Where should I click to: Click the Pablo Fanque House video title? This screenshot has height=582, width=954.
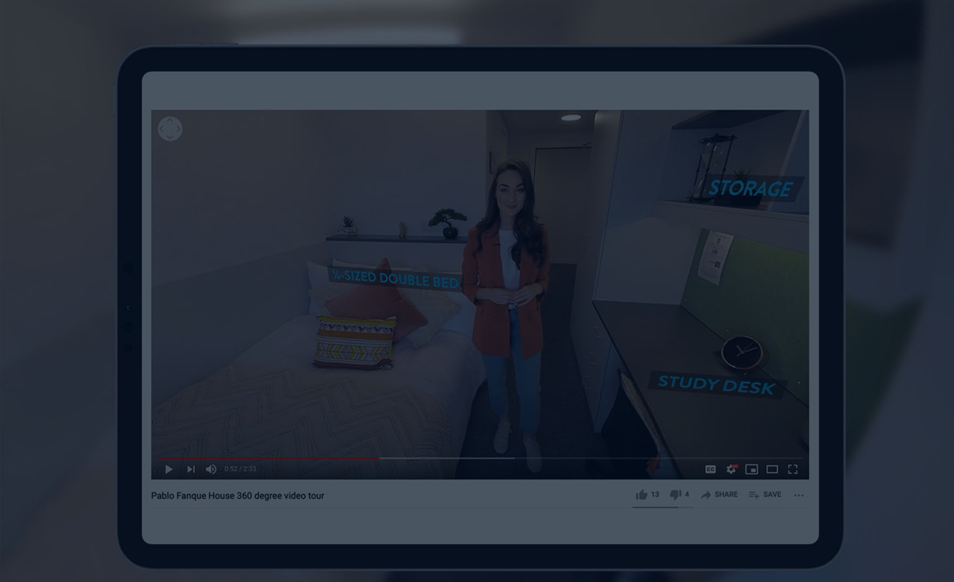point(237,496)
